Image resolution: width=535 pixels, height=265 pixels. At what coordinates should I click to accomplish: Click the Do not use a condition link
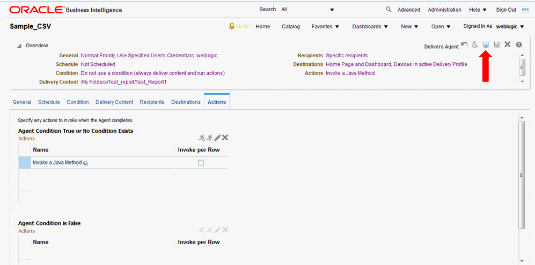tap(153, 73)
